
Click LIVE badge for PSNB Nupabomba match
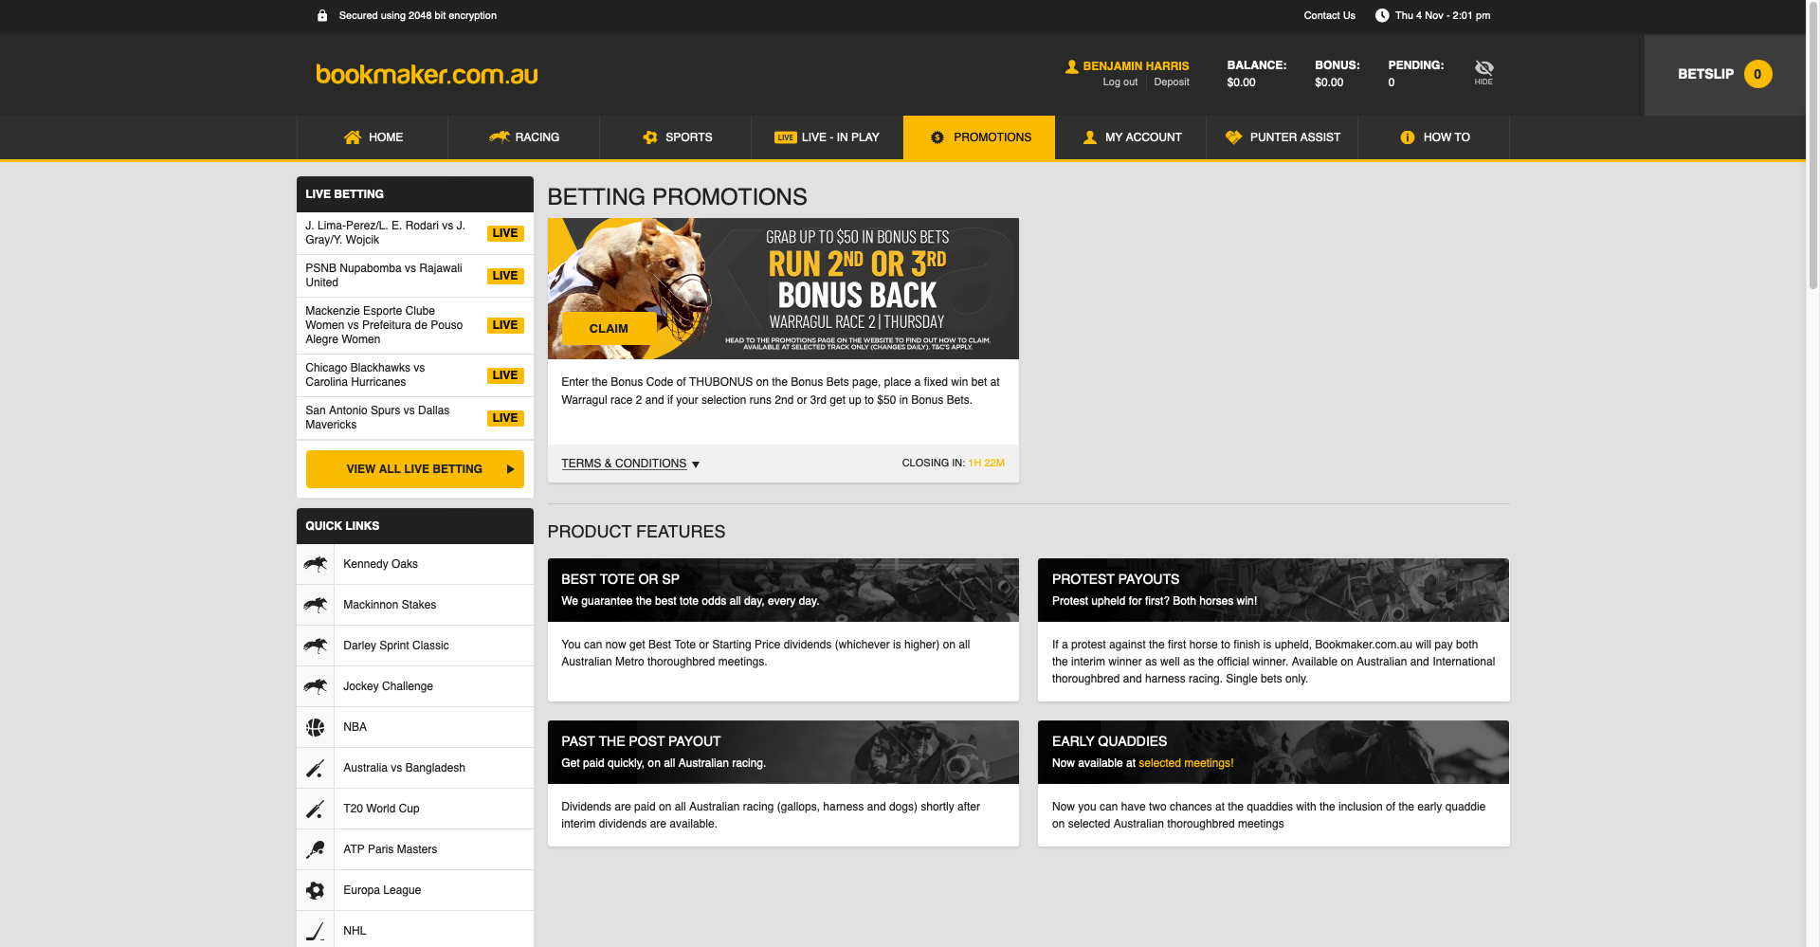pos(505,276)
